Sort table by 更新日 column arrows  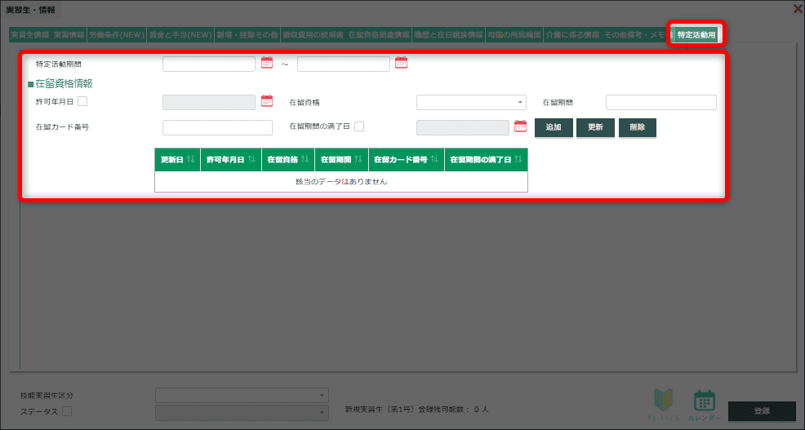pos(190,159)
